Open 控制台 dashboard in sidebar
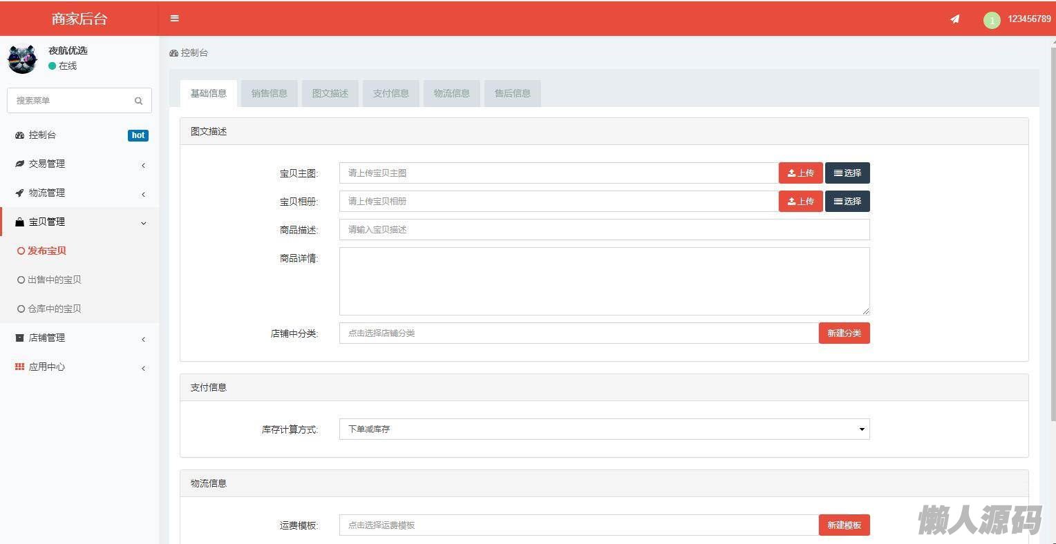 (x=42, y=135)
